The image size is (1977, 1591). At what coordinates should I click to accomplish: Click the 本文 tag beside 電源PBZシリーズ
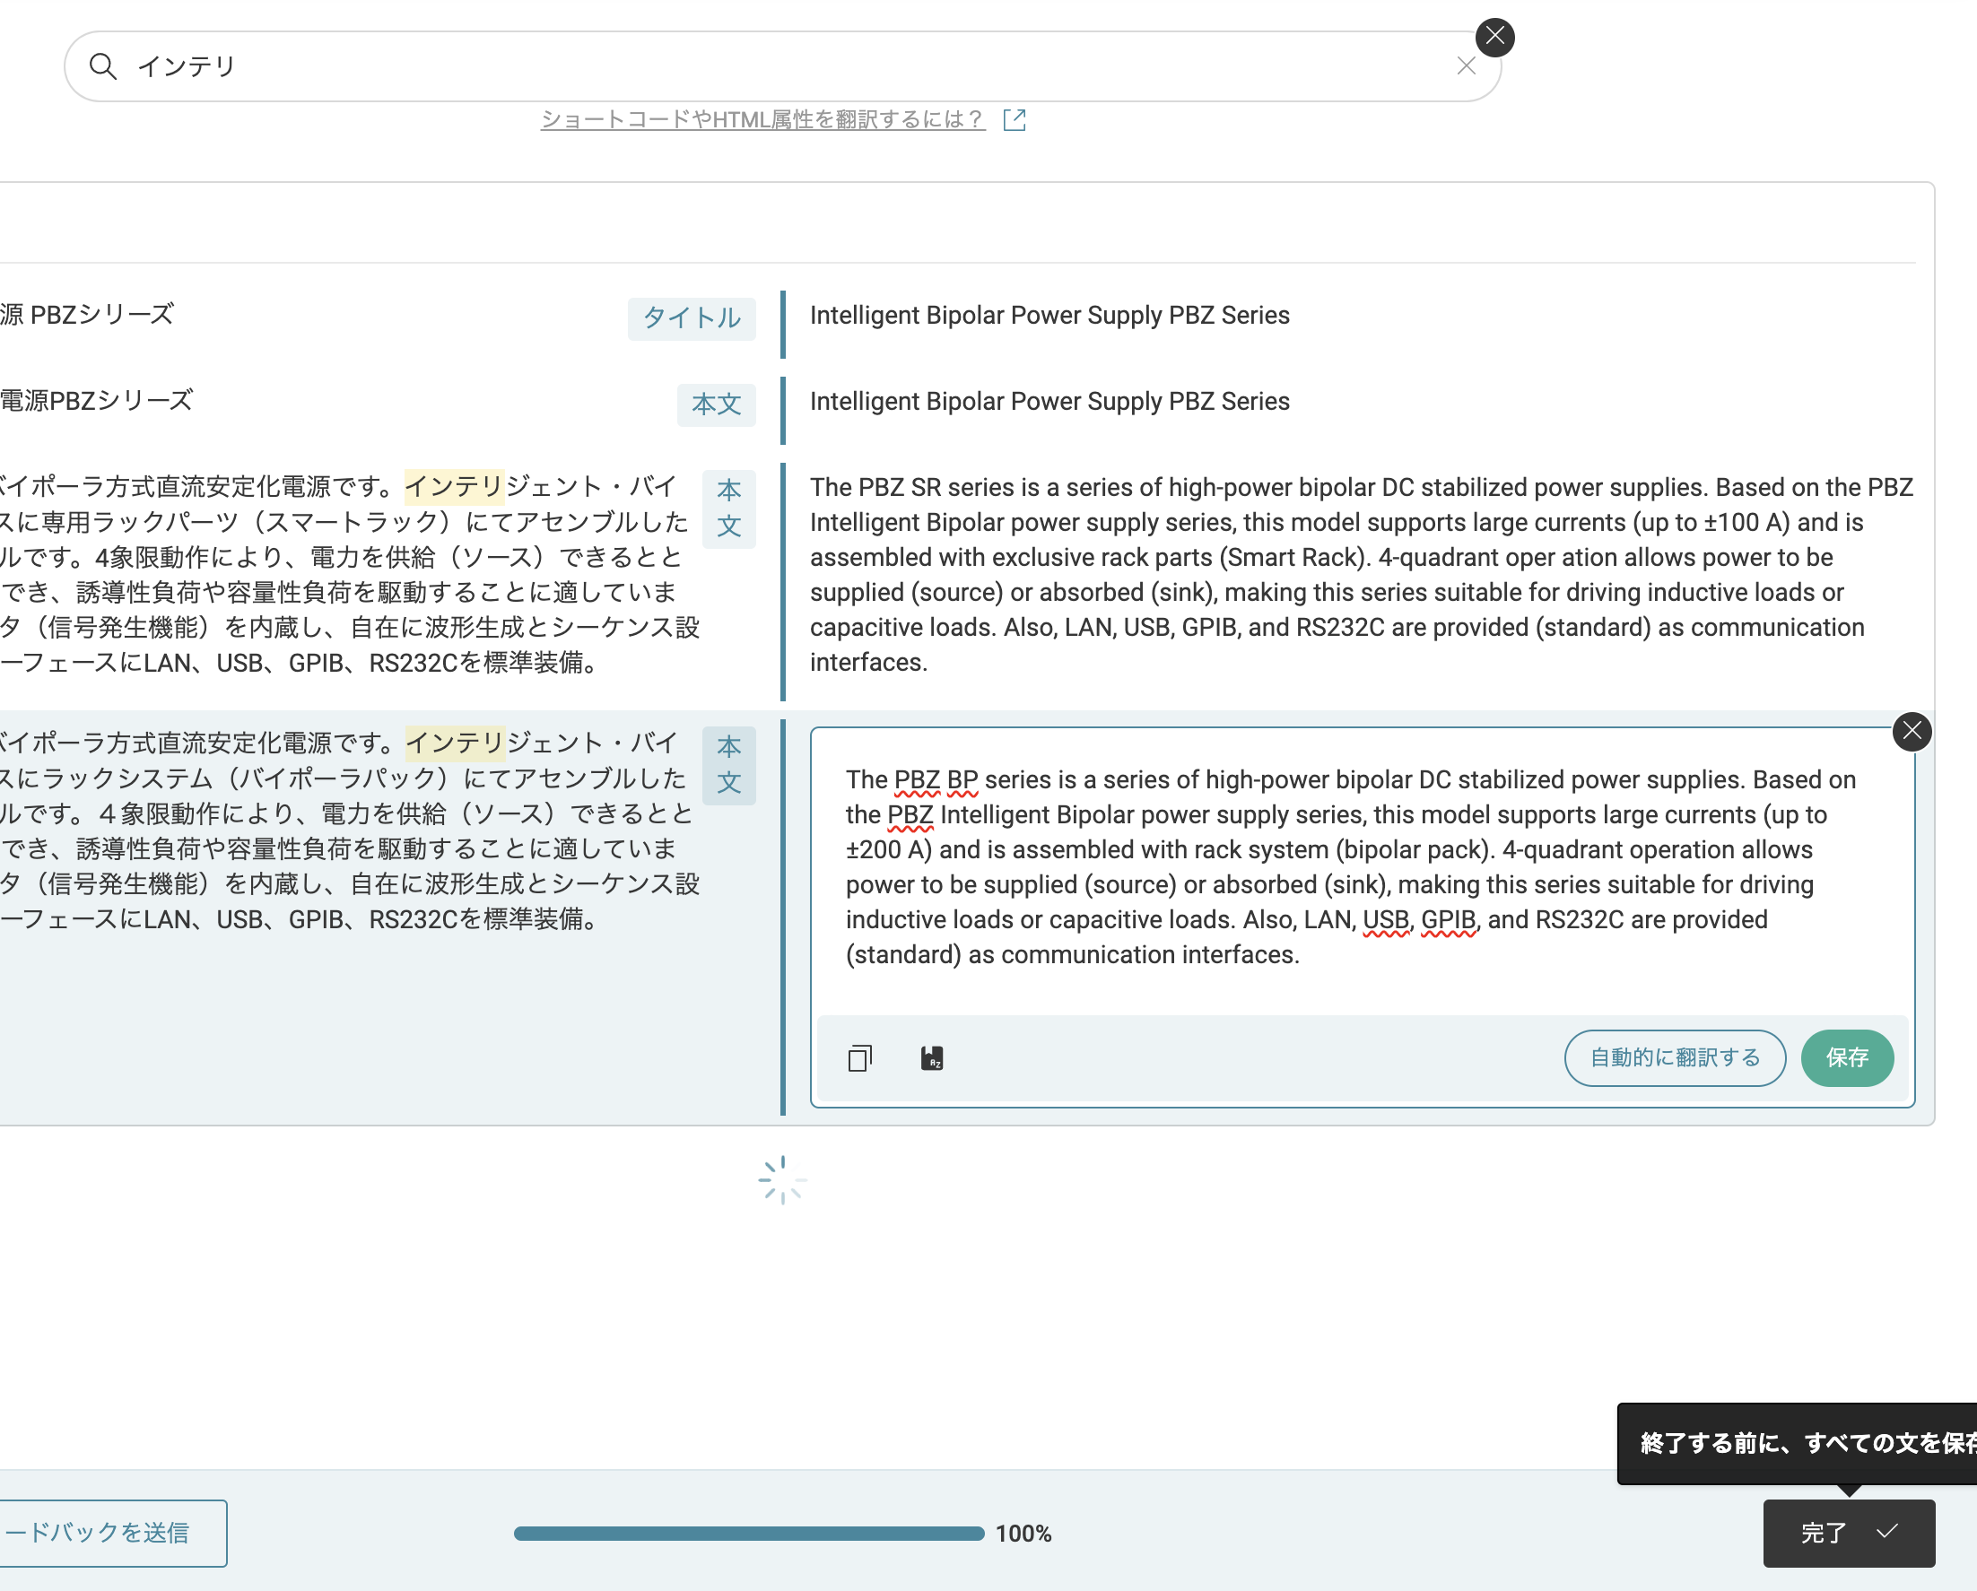716,404
